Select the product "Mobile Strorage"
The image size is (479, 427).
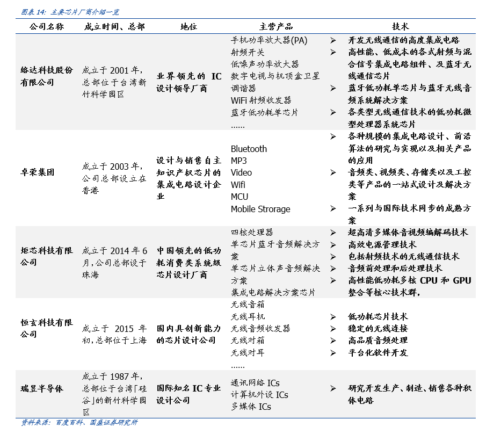(x=260, y=209)
